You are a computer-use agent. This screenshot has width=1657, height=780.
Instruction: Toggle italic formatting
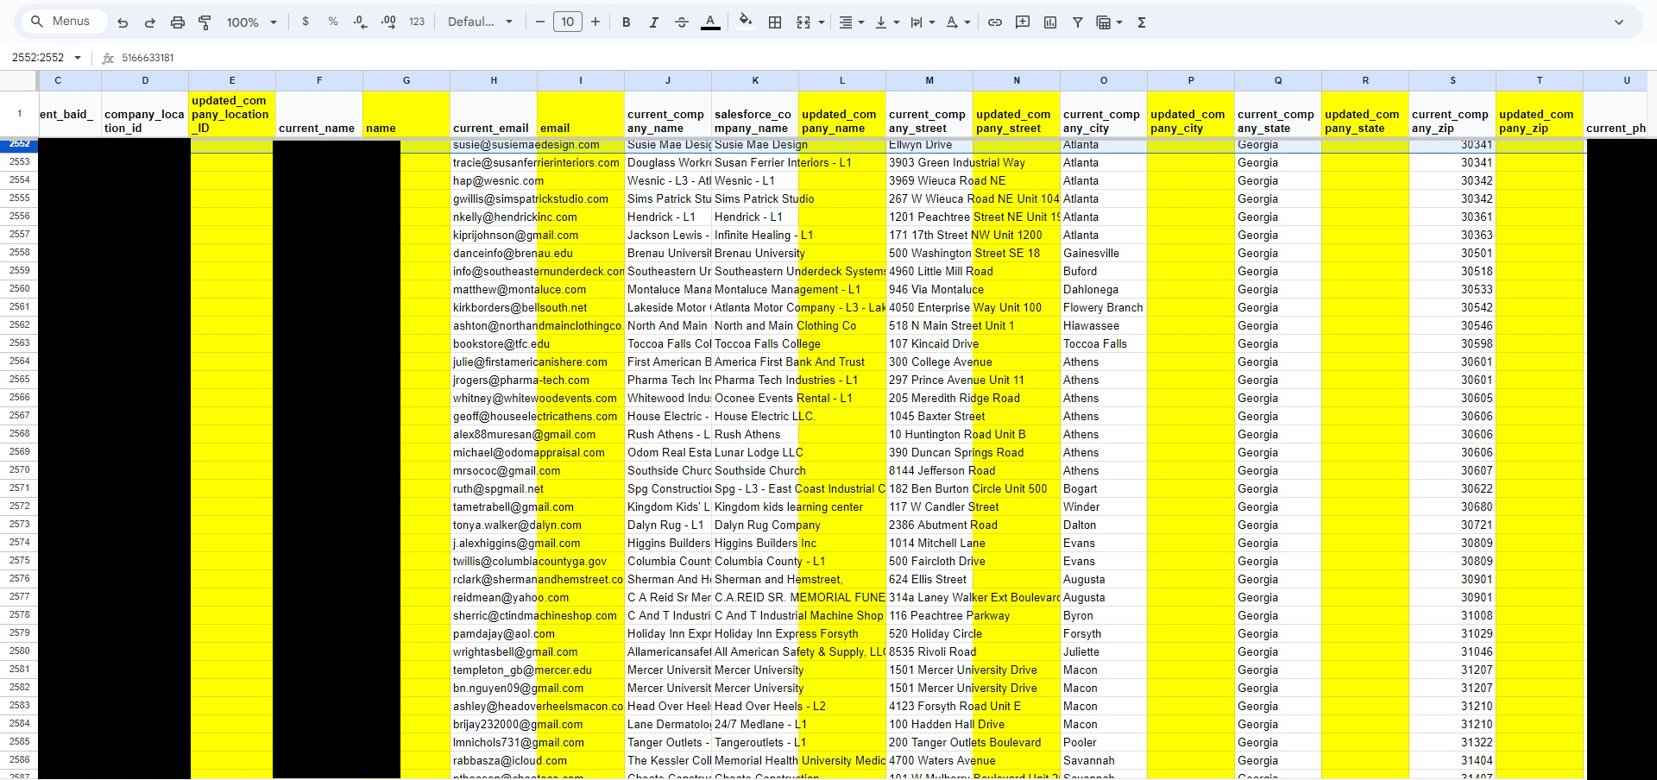tap(654, 22)
